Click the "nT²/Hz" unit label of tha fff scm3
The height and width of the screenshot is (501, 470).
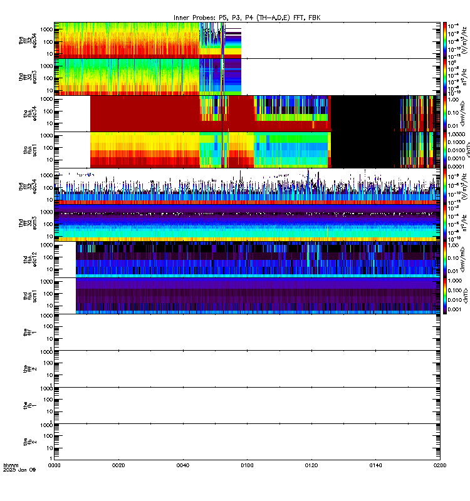point(464,77)
